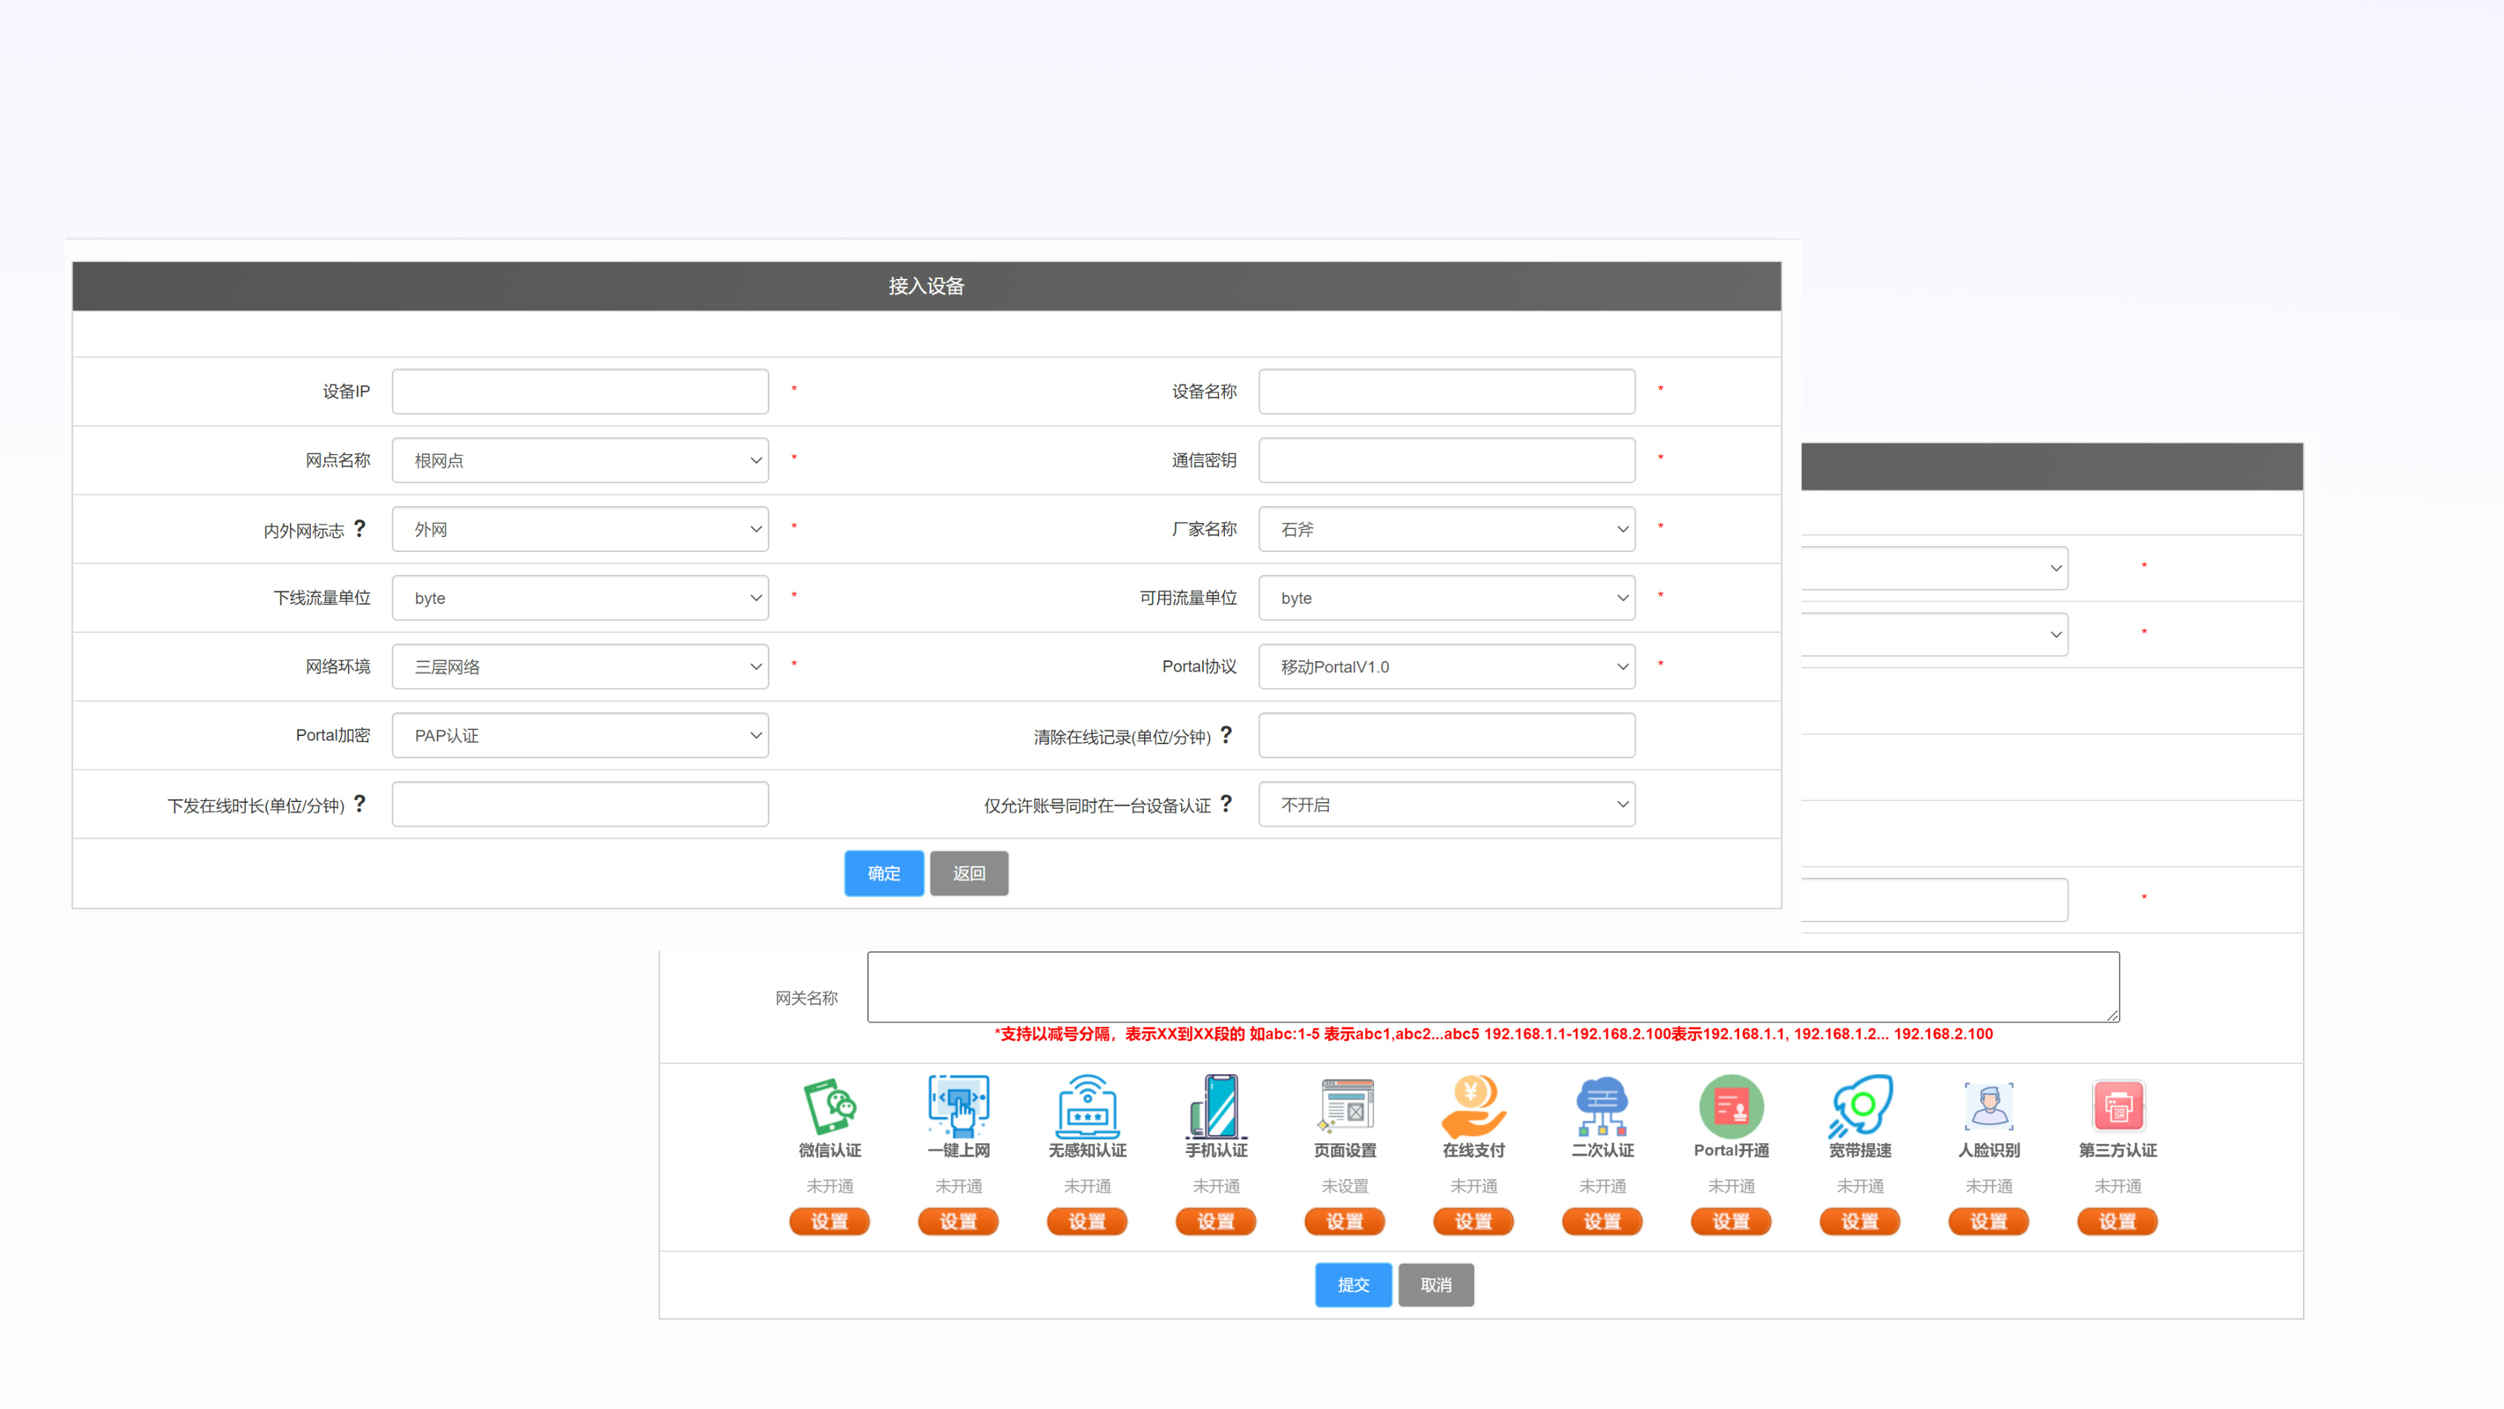Image resolution: width=2504 pixels, height=1409 pixels.
Task: Click help icon beside 内外网标志
Action: pos(360,528)
